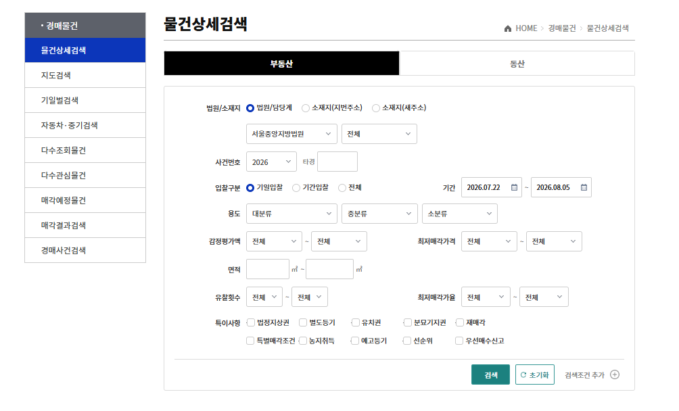The height and width of the screenshot is (411, 679).
Task: Check the 재매각 checkbox
Action: click(460, 322)
